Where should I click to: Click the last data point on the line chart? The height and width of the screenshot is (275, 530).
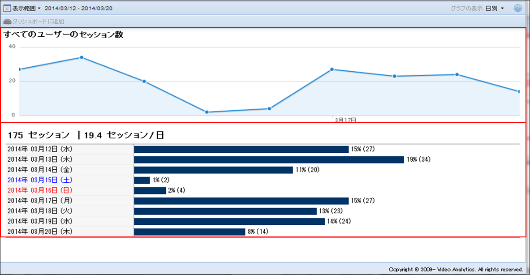click(519, 91)
